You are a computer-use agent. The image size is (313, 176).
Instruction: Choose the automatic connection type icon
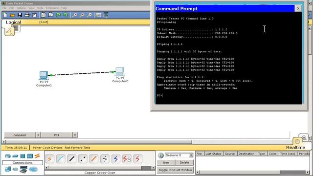pos(50,159)
